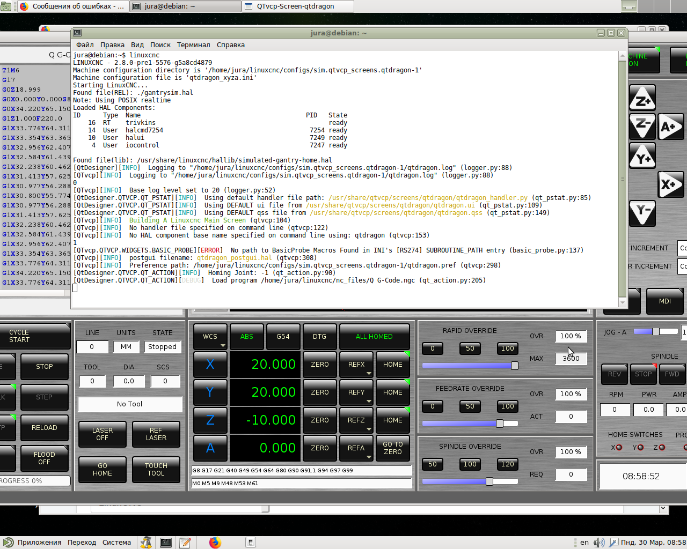
Task: Toggle spindle FWD button
Action: pyautogui.click(x=672, y=374)
